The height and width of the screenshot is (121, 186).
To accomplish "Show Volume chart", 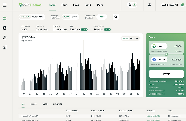I will [x=125, y=38].
